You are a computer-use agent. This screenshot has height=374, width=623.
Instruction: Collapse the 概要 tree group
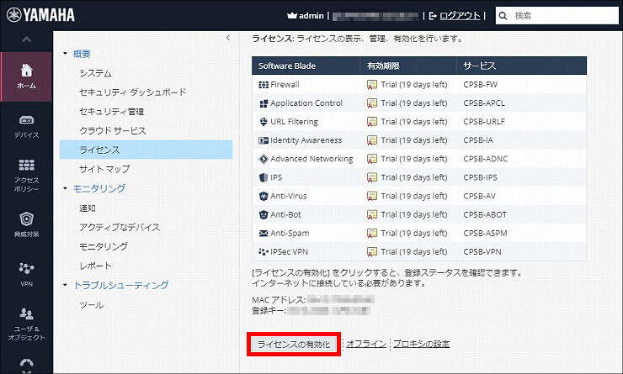[x=65, y=54]
